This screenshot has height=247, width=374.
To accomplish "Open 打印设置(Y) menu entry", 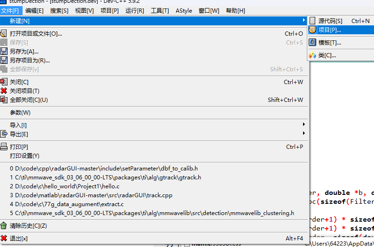I will pos(154,156).
